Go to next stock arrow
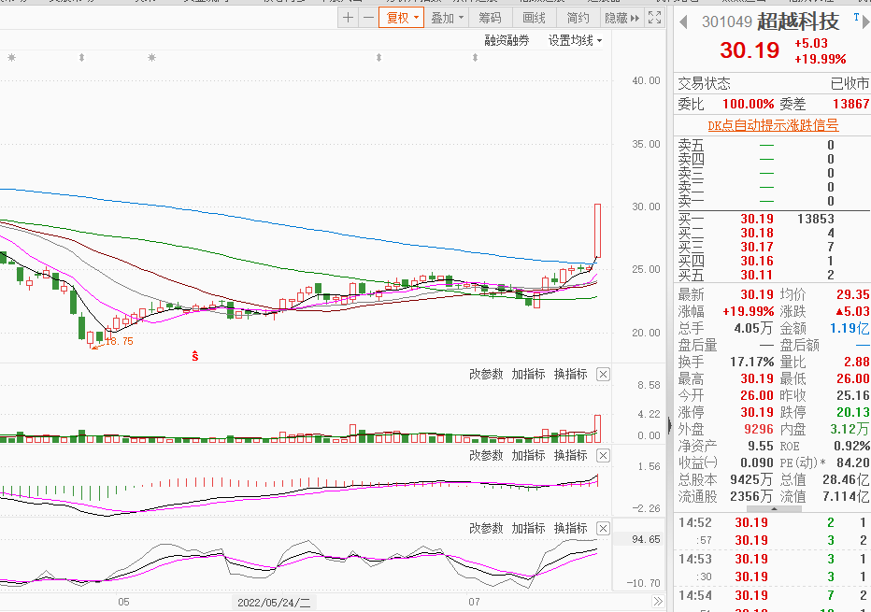 (865, 21)
